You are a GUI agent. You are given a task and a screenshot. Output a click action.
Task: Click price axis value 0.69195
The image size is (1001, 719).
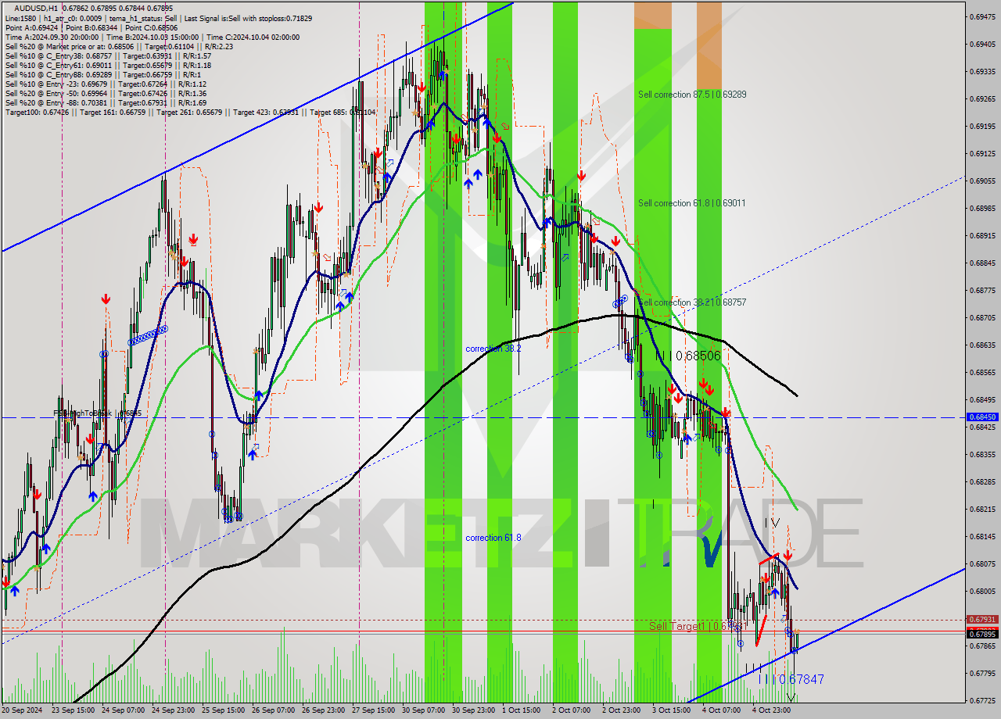(983, 126)
